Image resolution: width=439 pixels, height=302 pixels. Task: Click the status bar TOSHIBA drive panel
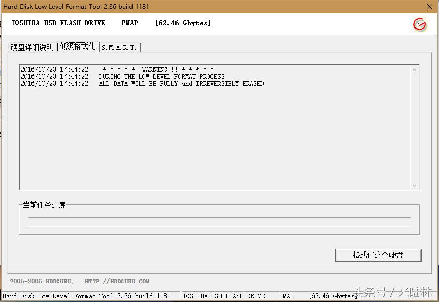224,296
